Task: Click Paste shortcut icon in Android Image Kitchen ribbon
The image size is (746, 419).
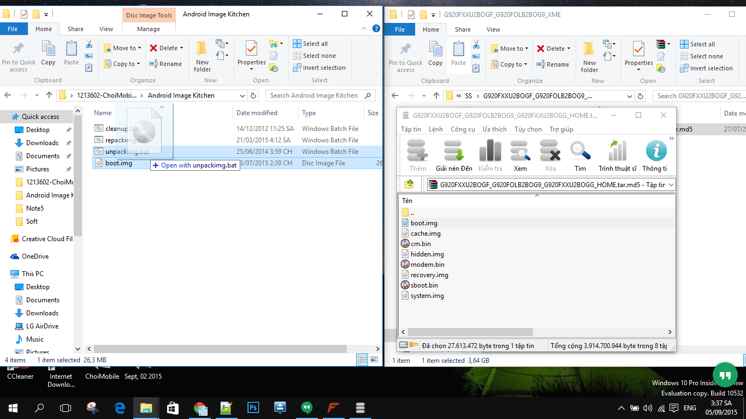Action: (x=89, y=67)
